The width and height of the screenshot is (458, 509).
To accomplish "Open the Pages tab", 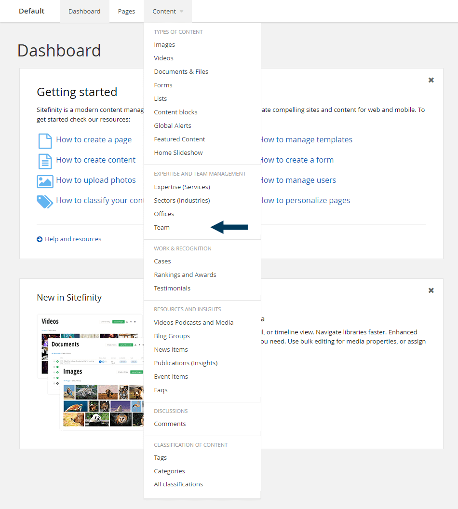I will click(x=126, y=12).
